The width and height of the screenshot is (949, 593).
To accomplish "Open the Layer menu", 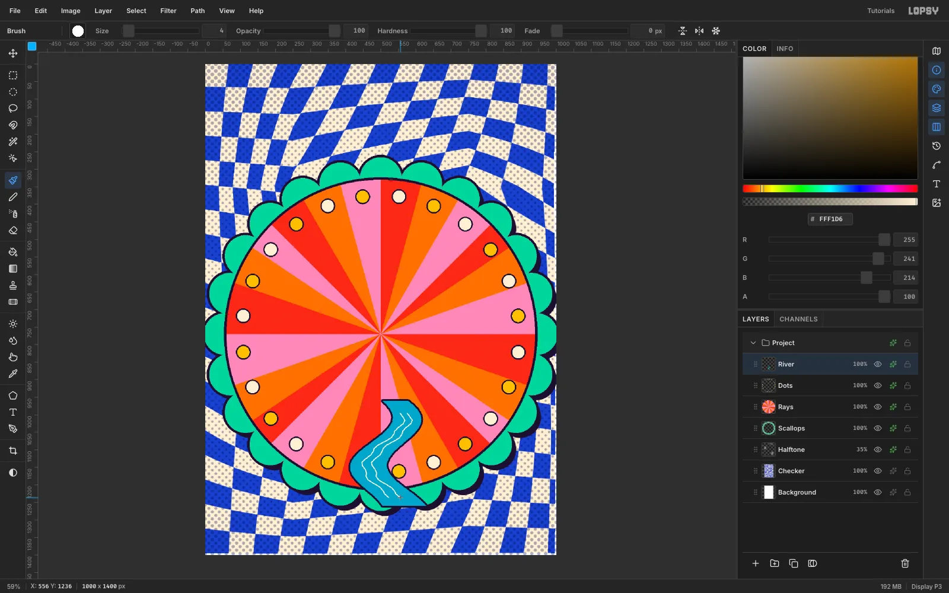I will pos(103,11).
